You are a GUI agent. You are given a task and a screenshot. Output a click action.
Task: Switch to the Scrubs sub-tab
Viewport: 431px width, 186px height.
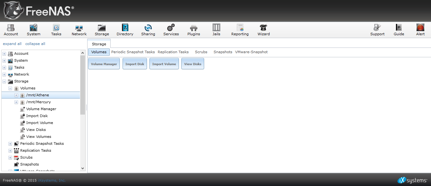201,52
